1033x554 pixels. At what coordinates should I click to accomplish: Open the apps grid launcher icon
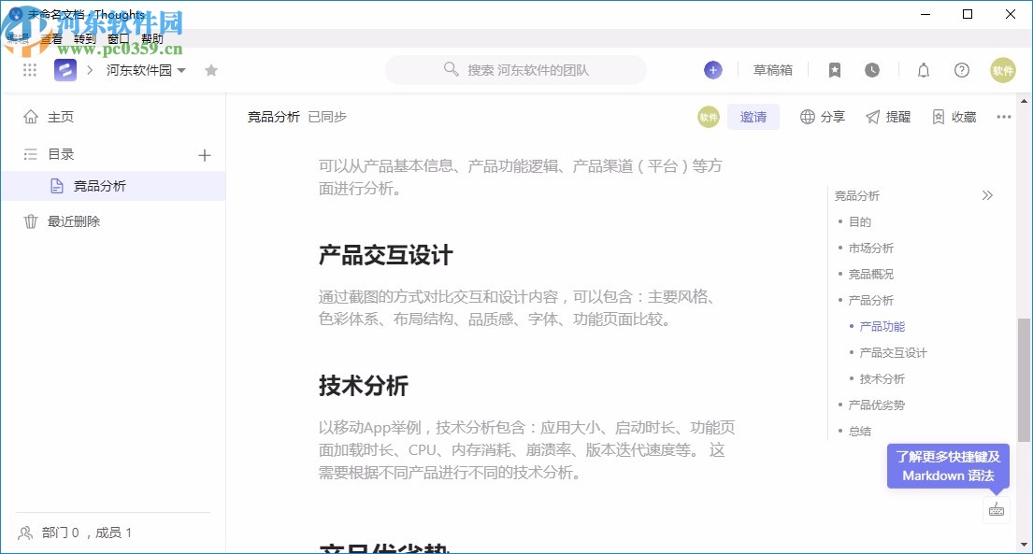(29, 70)
